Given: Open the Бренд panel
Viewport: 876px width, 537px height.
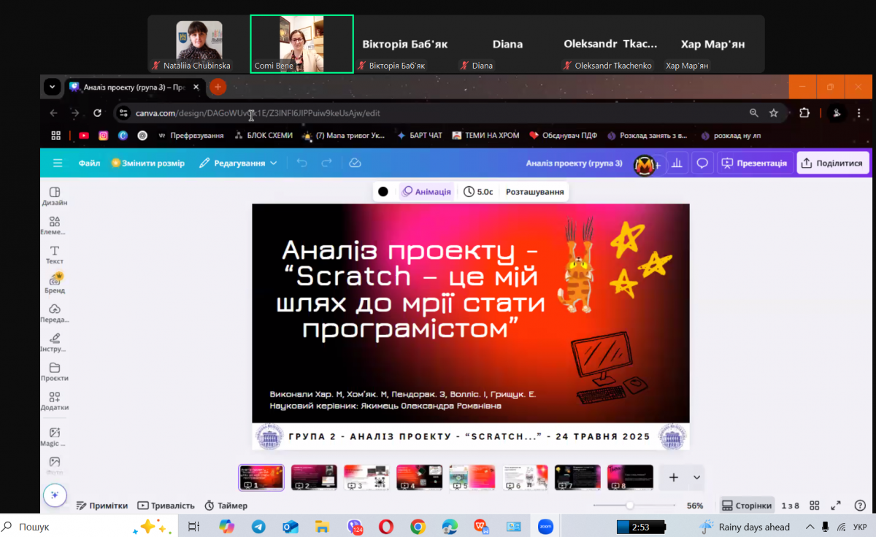Looking at the screenshot, I should (55, 282).
